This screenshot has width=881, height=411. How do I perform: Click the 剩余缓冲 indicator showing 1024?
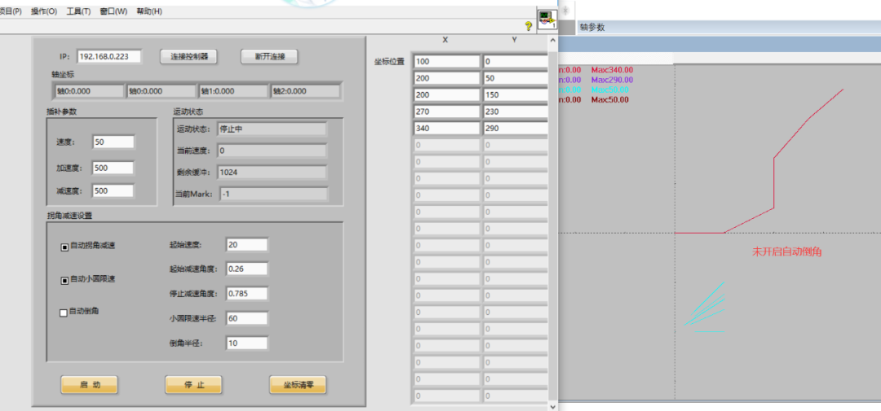[x=272, y=173]
